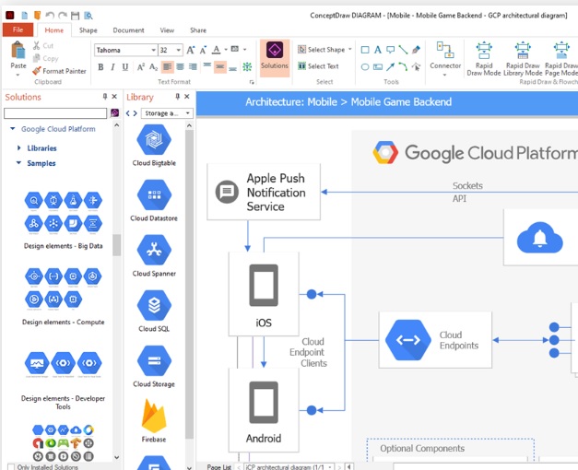This screenshot has width=578, height=470.
Task: Select the Ellipse drawing tool
Action: click(x=365, y=66)
